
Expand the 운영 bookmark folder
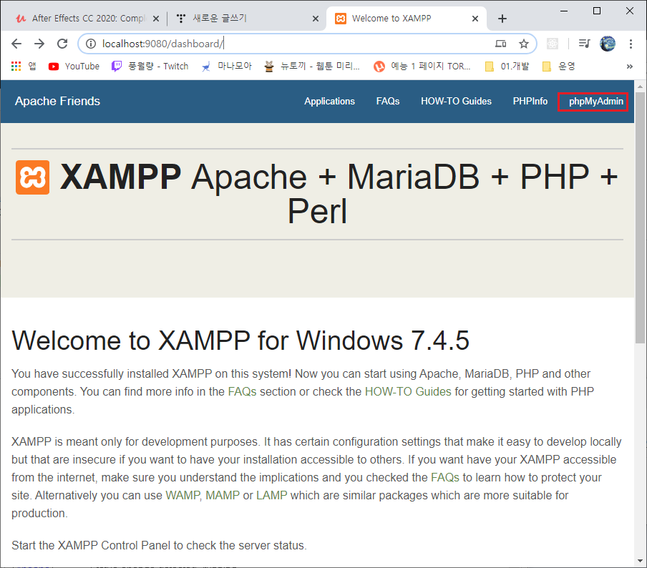coord(559,67)
